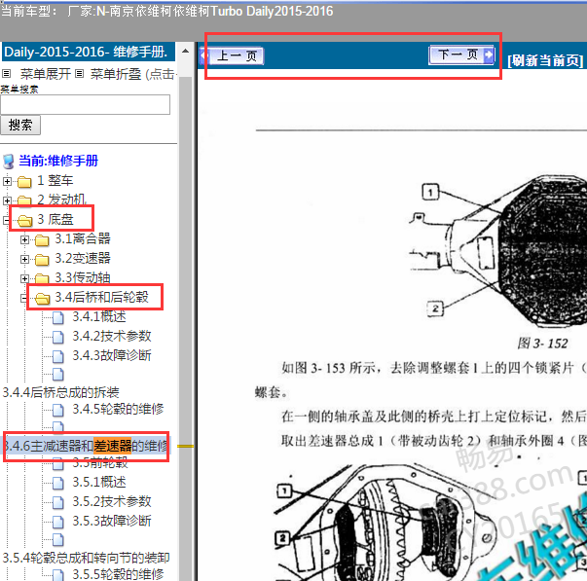Click document icon of 3.5.5轮毂的维修
The width and height of the screenshot is (587, 581).
[x=58, y=575]
